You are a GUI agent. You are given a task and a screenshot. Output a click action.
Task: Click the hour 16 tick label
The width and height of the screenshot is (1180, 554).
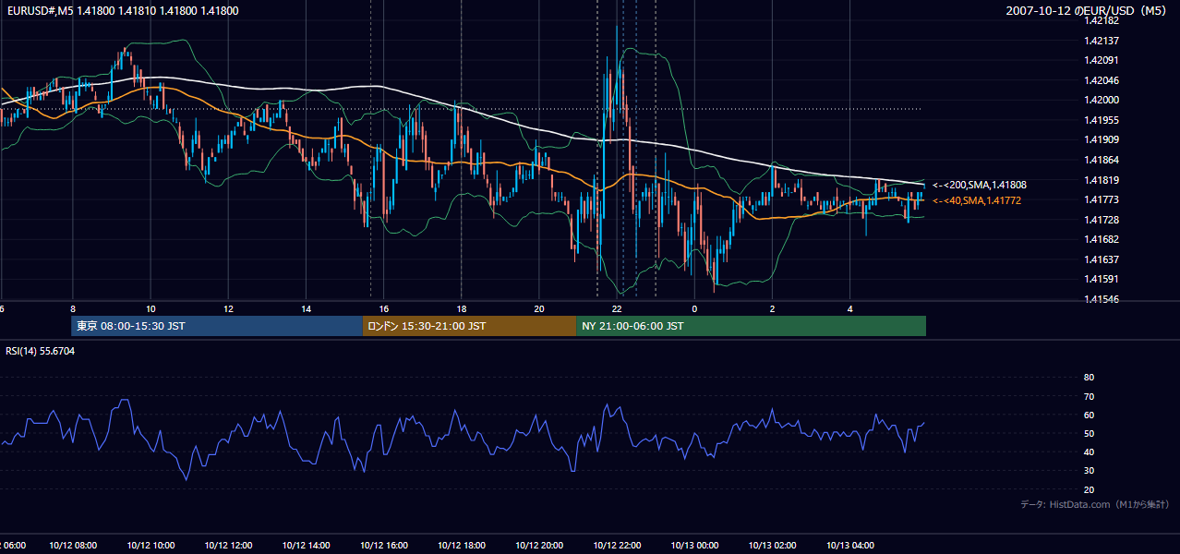click(x=383, y=308)
